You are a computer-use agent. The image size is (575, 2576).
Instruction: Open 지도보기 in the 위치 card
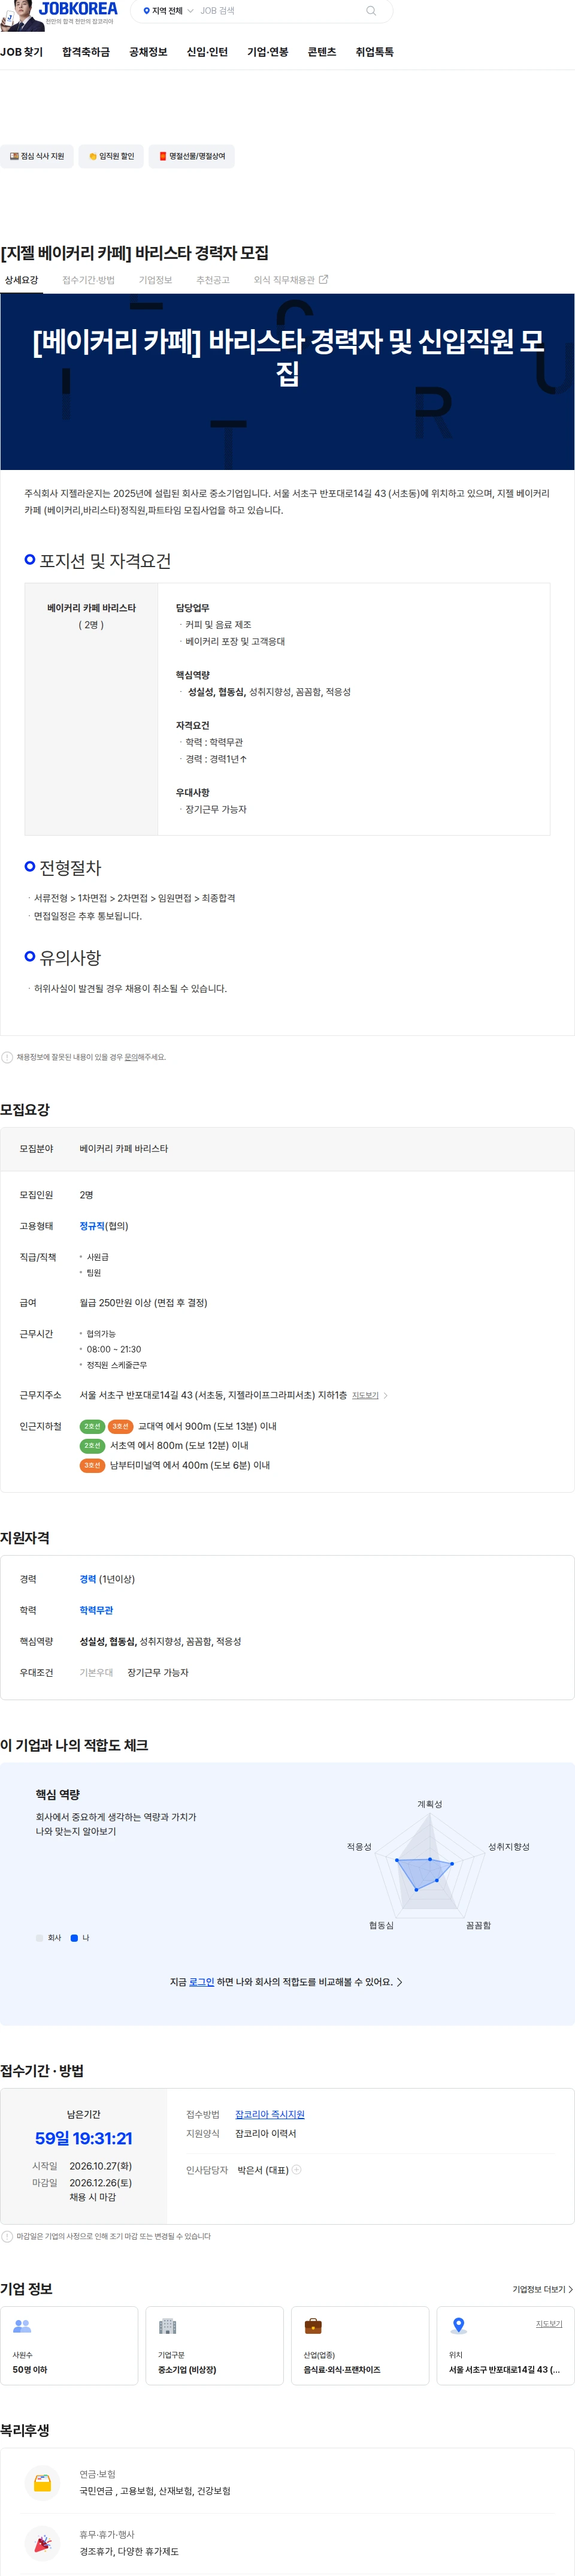pos(549,2324)
